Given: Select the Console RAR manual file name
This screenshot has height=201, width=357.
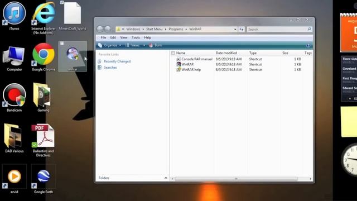Looking at the screenshot, I should point(197,59).
